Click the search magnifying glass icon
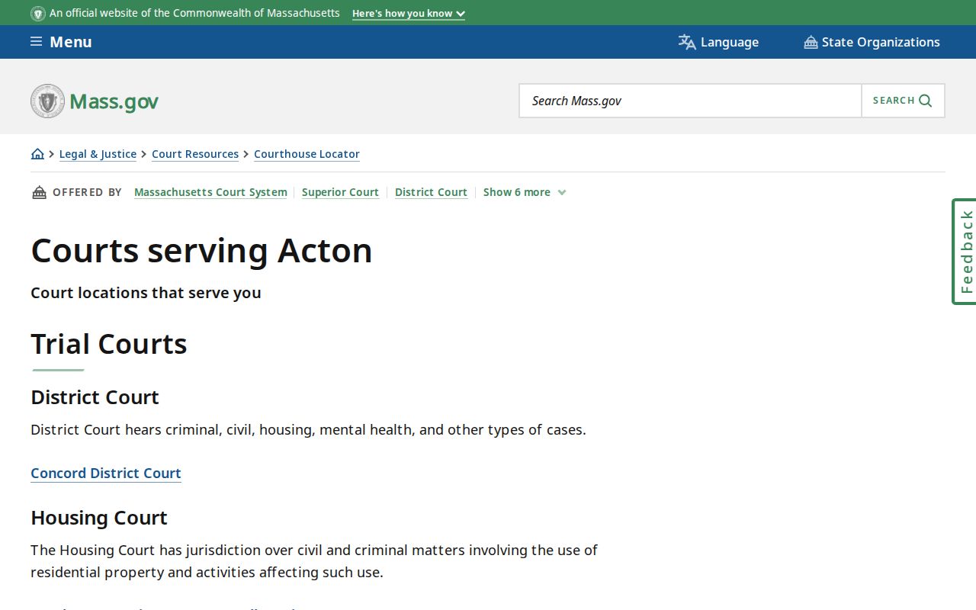 coord(926,101)
